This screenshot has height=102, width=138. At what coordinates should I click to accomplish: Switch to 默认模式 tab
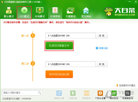click(9, 13)
